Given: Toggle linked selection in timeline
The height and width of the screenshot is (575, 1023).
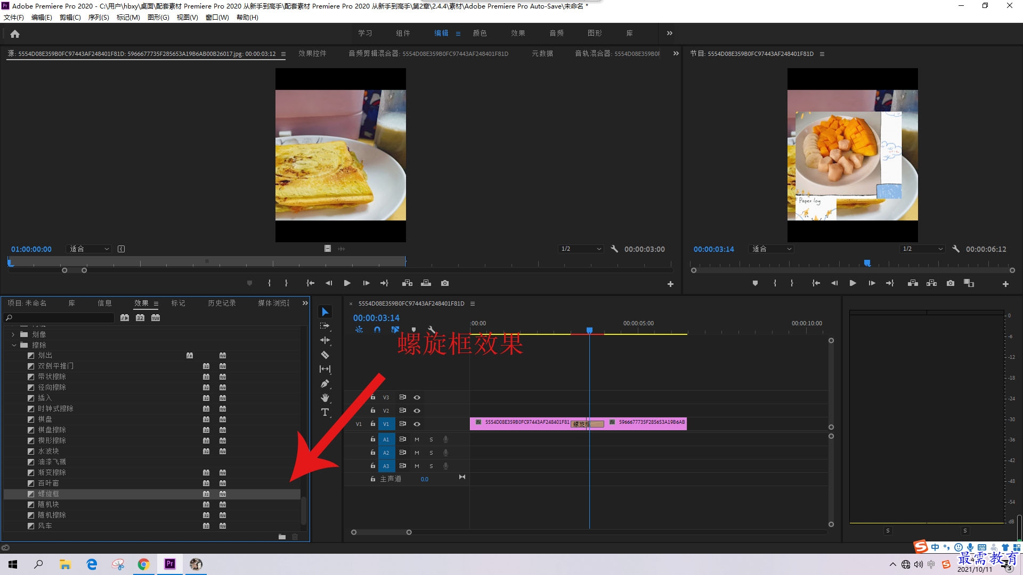Looking at the screenshot, I should pyautogui.click(x=395, y=330).
